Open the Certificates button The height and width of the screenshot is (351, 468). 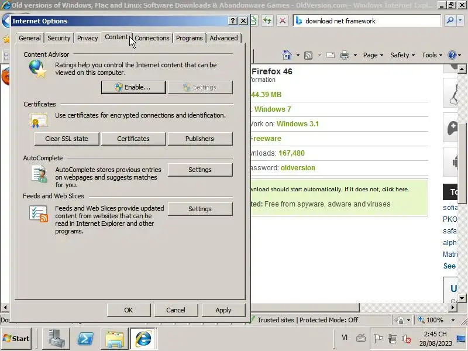(x=133, y=139)
